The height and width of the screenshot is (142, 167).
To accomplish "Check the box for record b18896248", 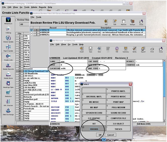I will click(32, 32).
